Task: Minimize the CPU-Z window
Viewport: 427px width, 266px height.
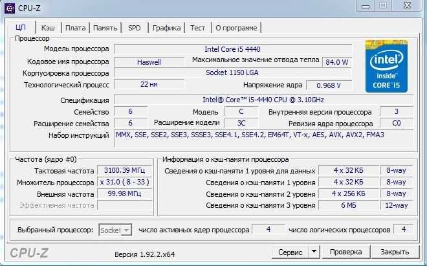Action: coord(365,6)
